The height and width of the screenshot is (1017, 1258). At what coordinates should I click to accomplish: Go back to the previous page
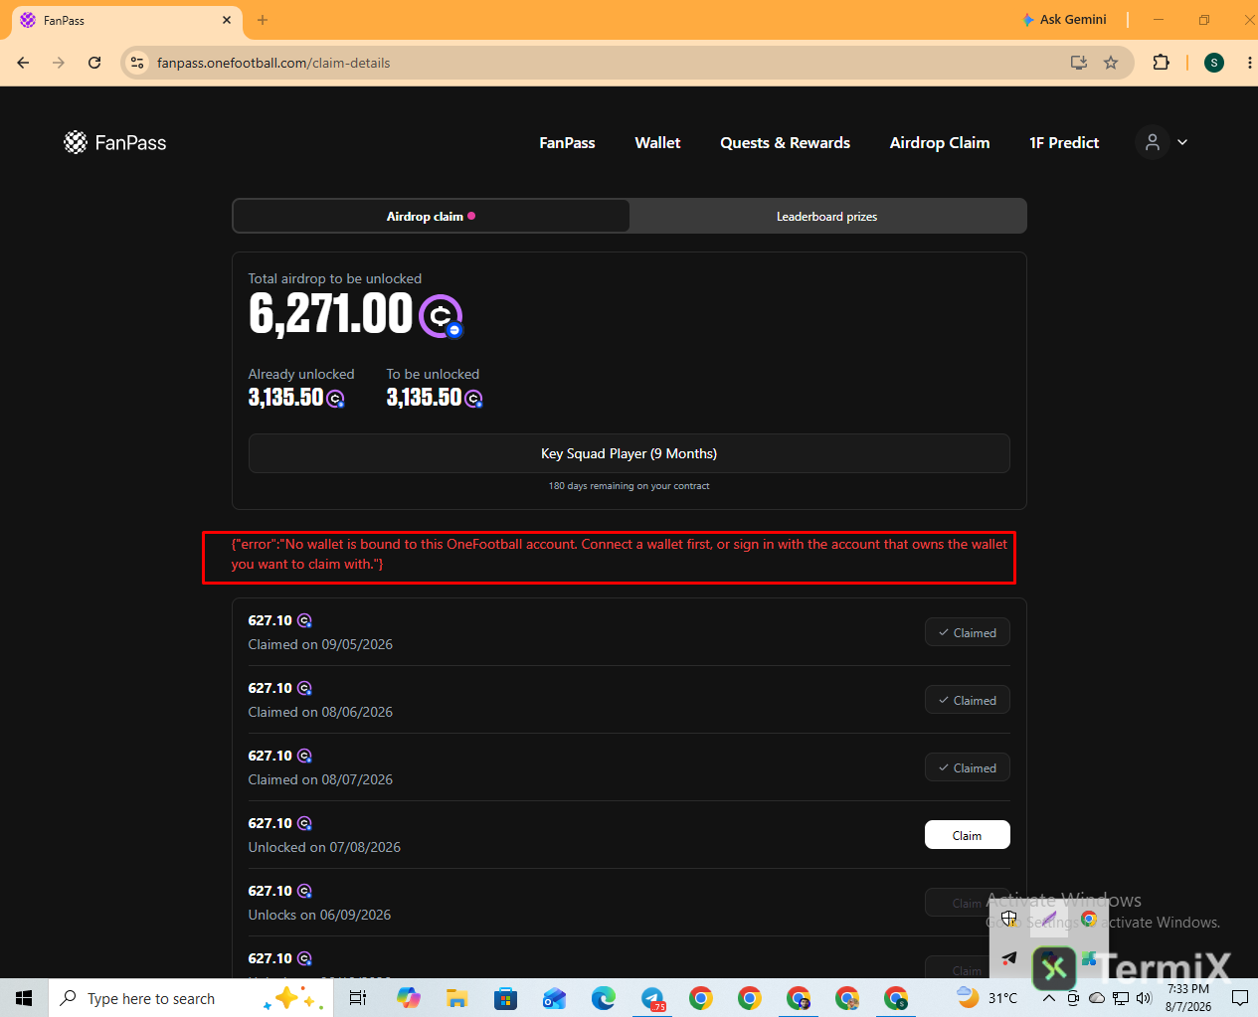click(23, 63)
